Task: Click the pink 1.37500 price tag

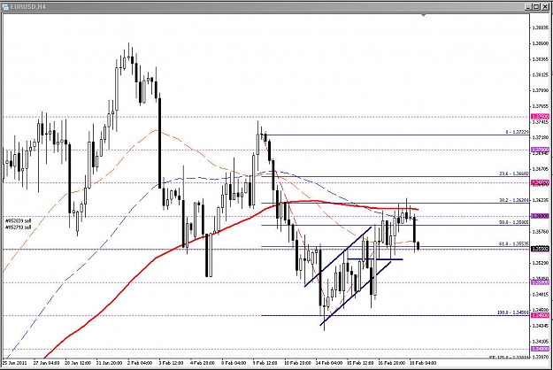Action: click(541, 116)
